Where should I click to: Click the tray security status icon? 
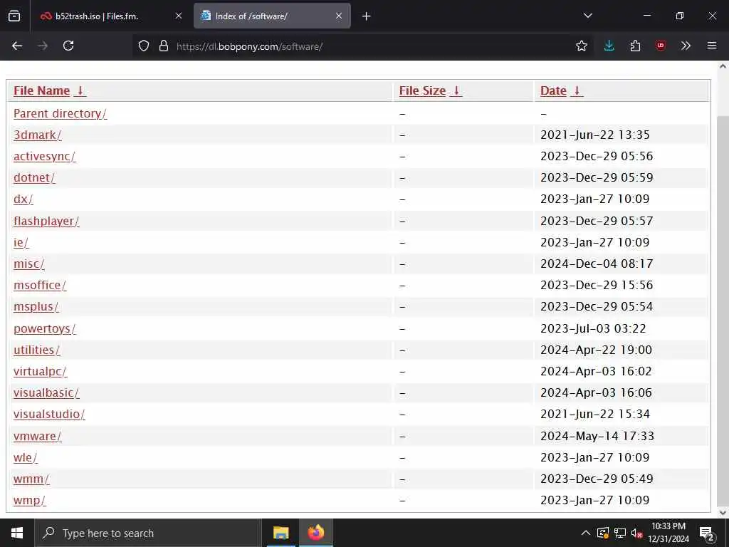tap(602, 533)
